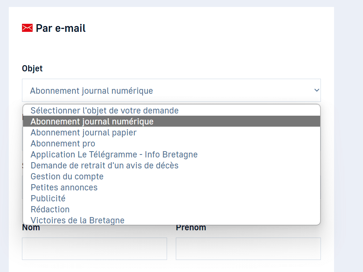Choose "Application Le Télégramme - Info Bretagne"
The width and height of the screenshot is (363, 272).
114,154
